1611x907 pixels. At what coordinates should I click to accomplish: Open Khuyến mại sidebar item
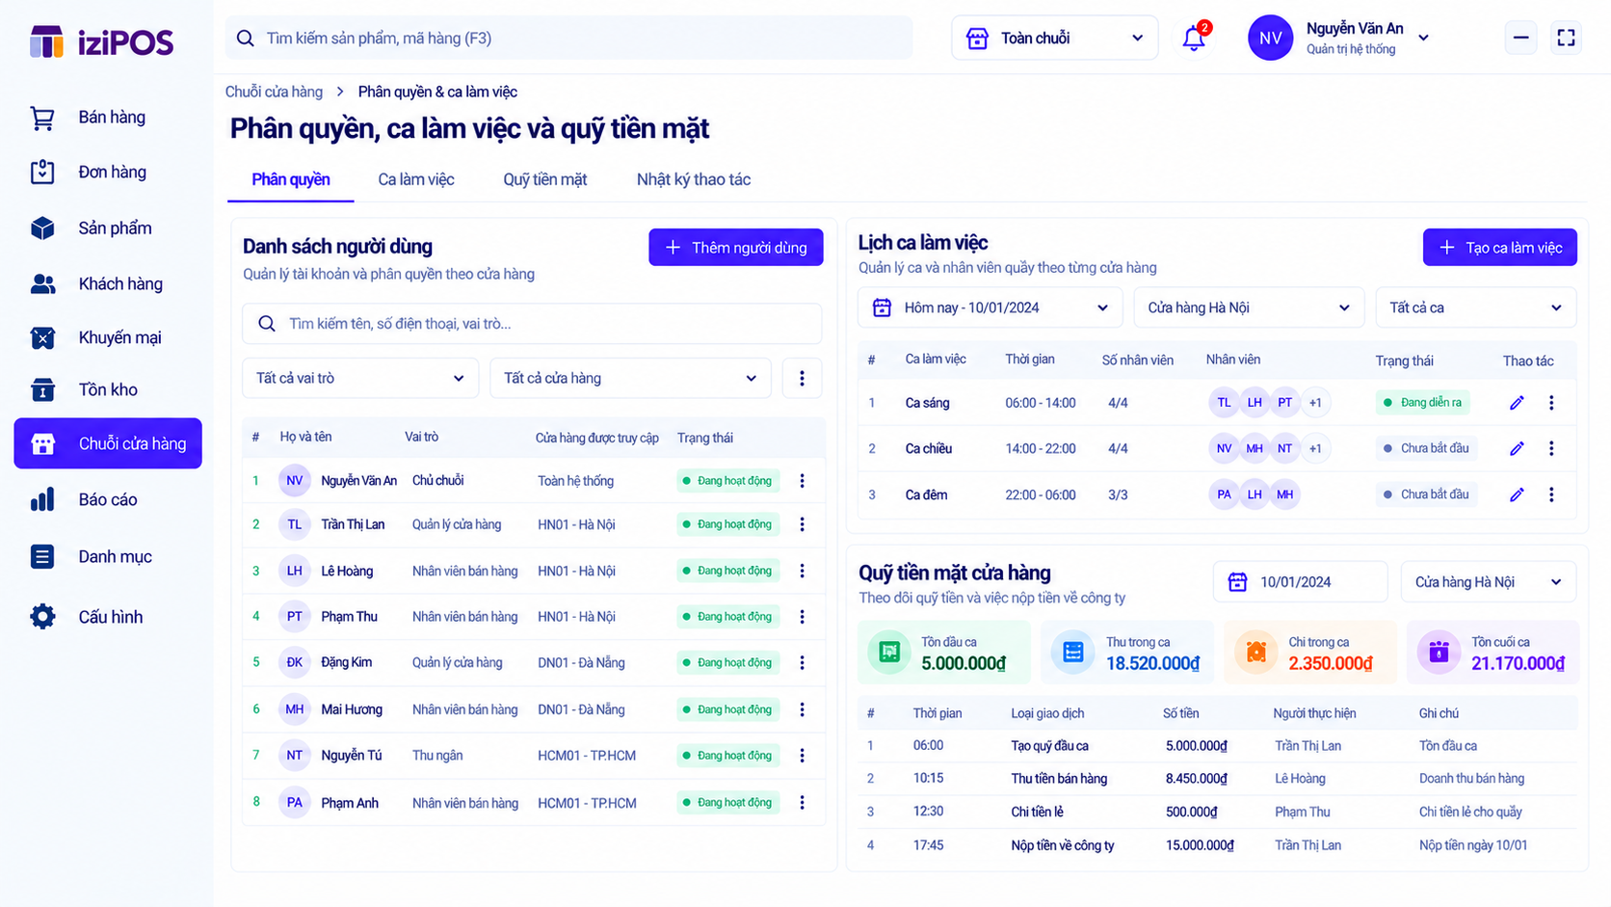(107, 338)
